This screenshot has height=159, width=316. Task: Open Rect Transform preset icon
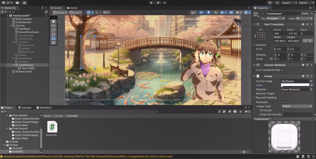point(307,24)
